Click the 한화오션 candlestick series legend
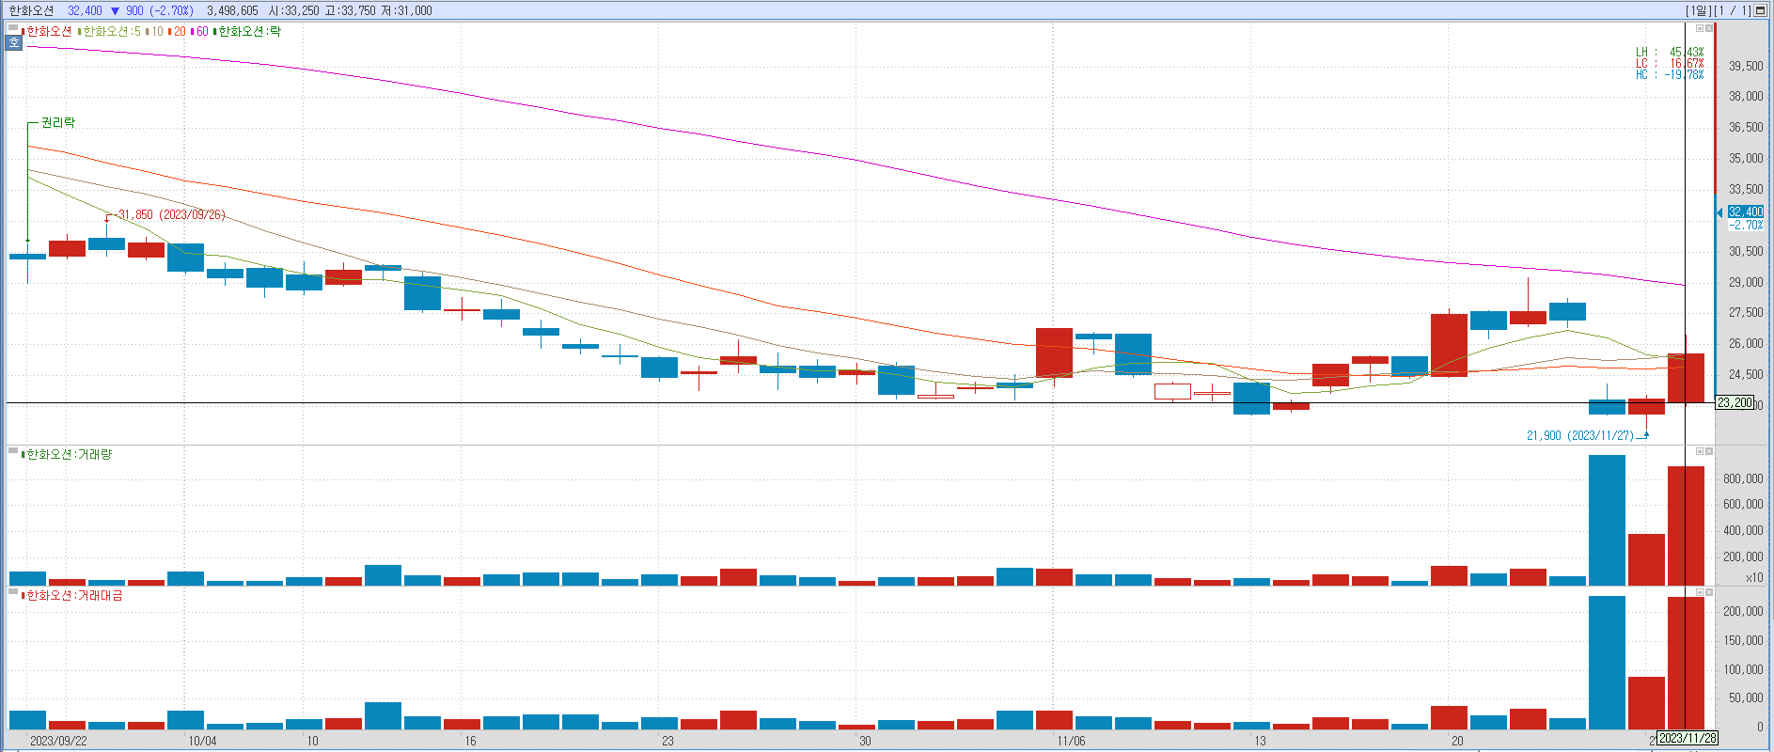1774x752 pixels. pyautogui.click(x=48, y=32)
